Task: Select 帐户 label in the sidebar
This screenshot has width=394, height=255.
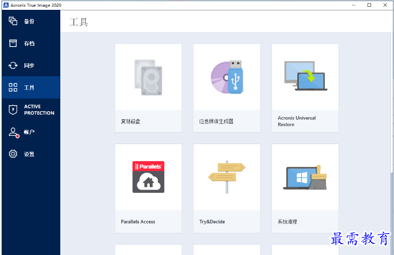Action: (x=29, y=132)
